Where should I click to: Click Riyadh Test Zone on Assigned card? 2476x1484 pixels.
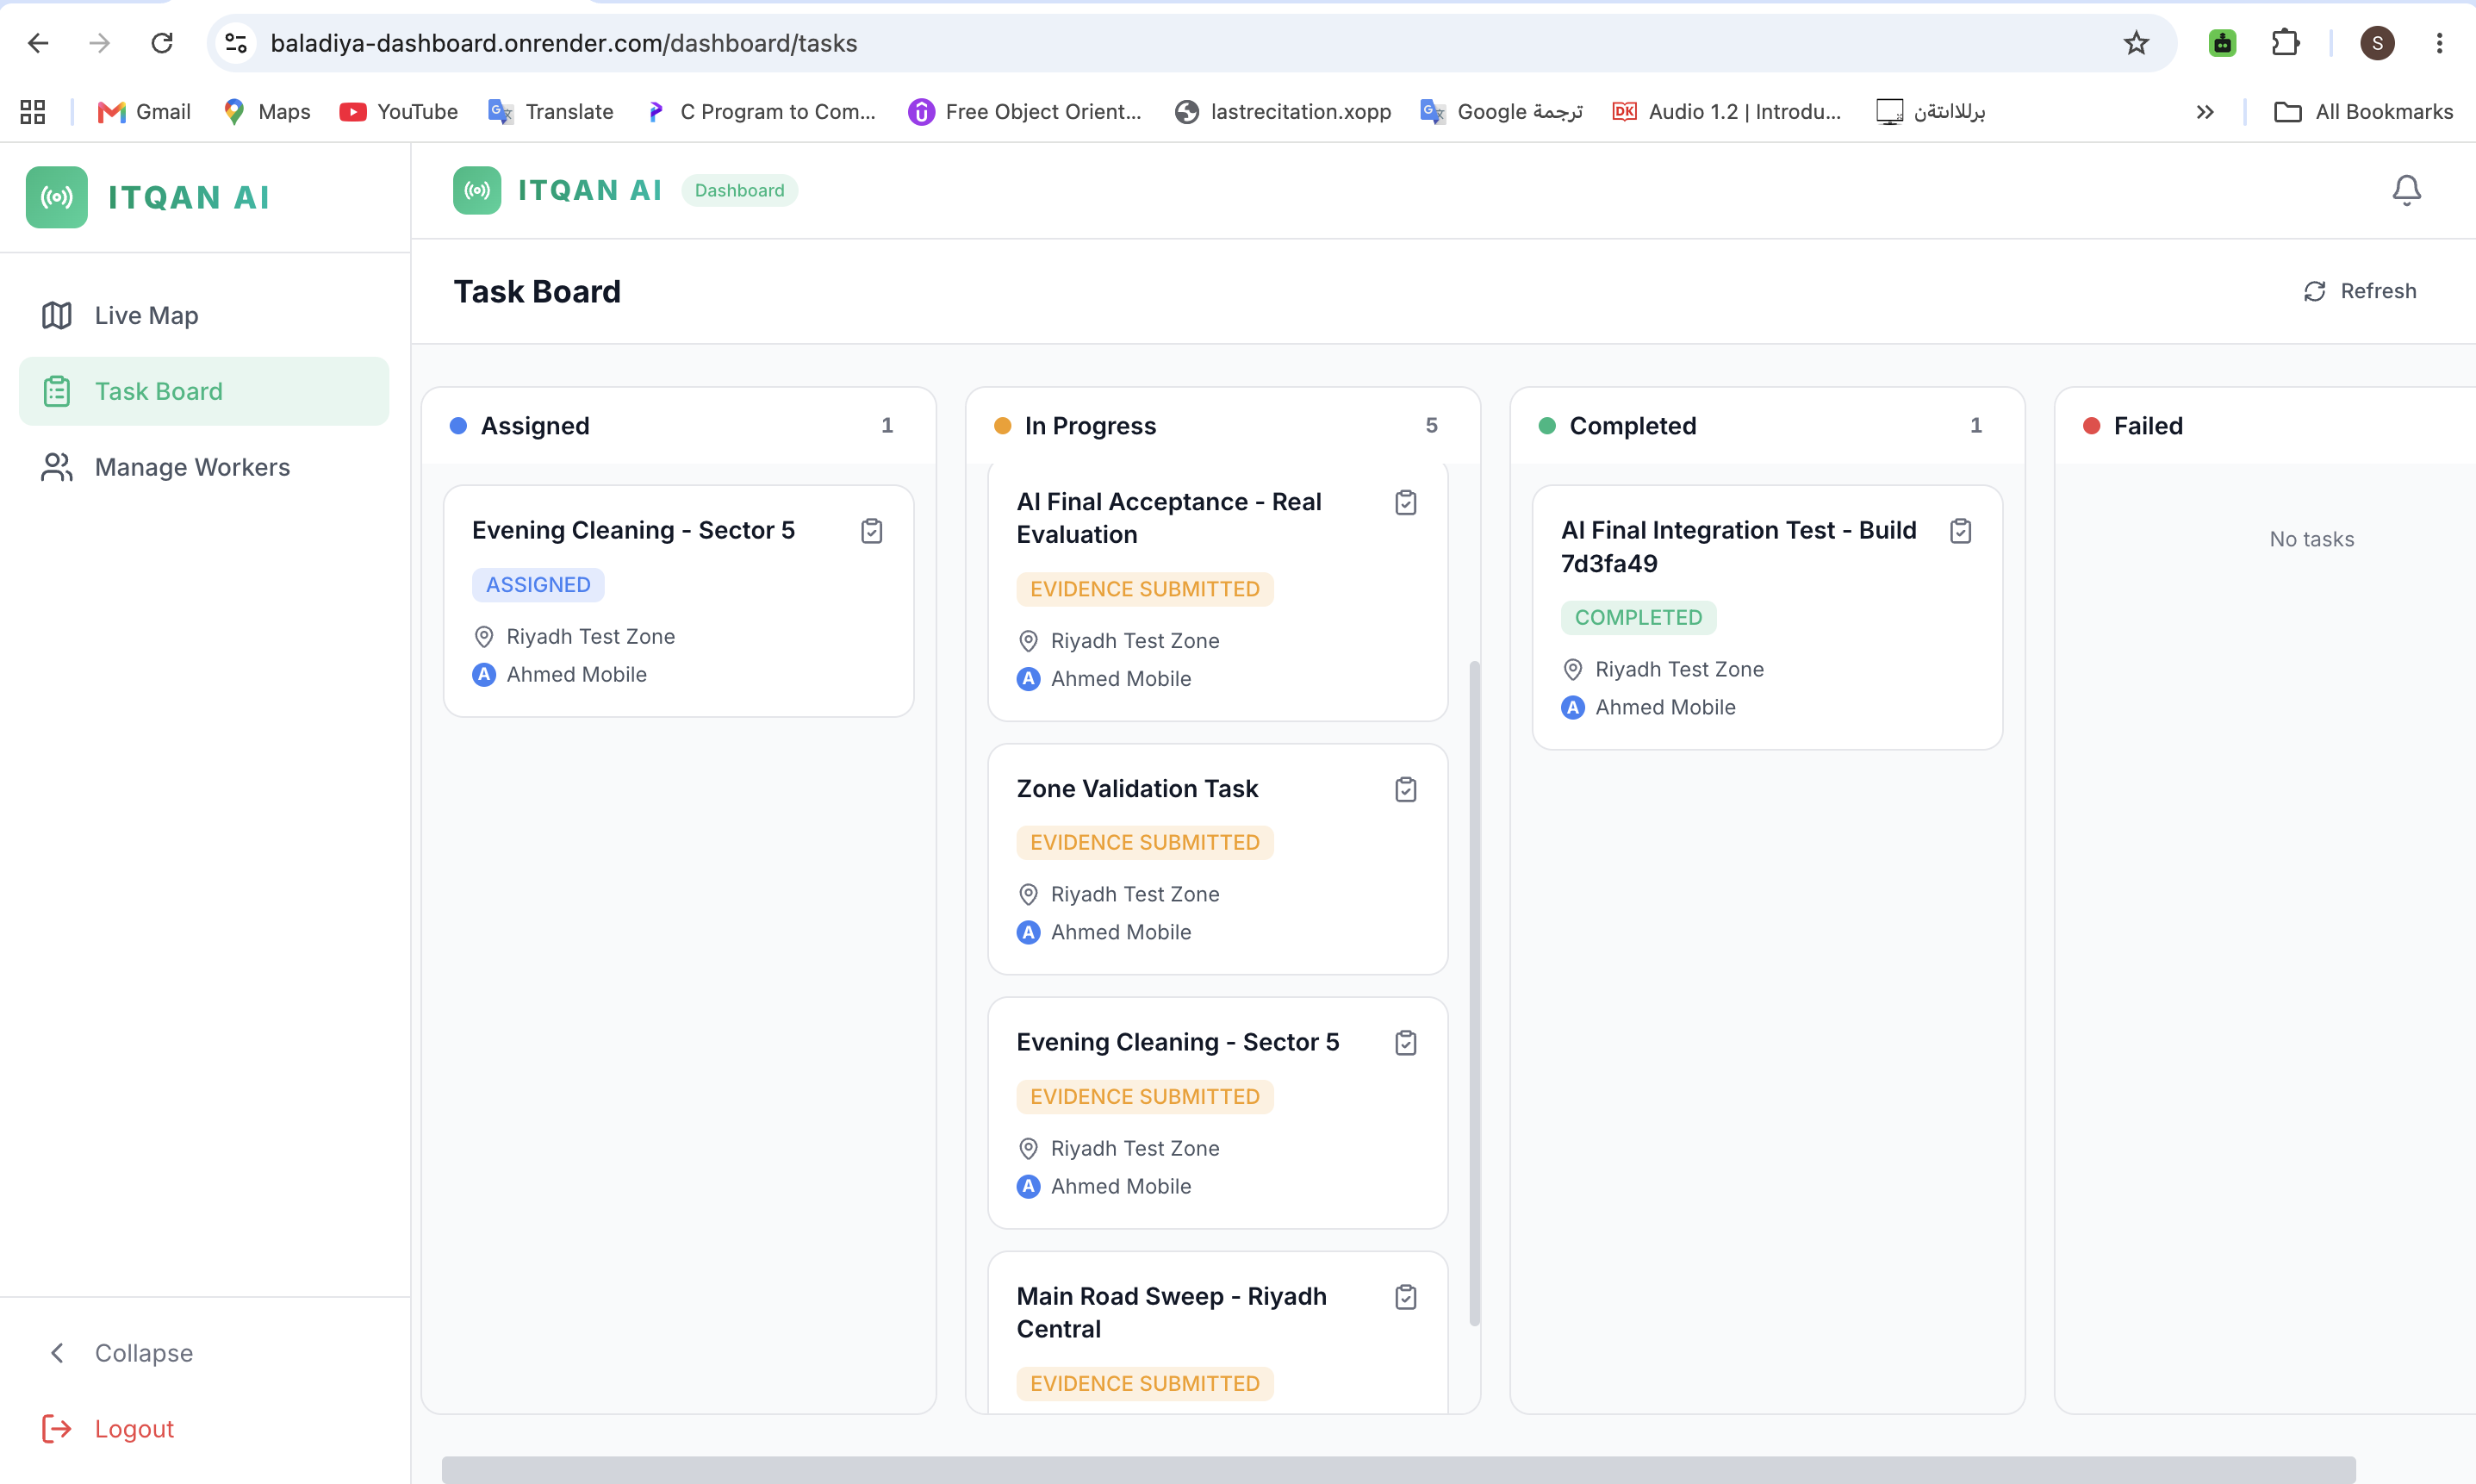(x=591, y=637)
